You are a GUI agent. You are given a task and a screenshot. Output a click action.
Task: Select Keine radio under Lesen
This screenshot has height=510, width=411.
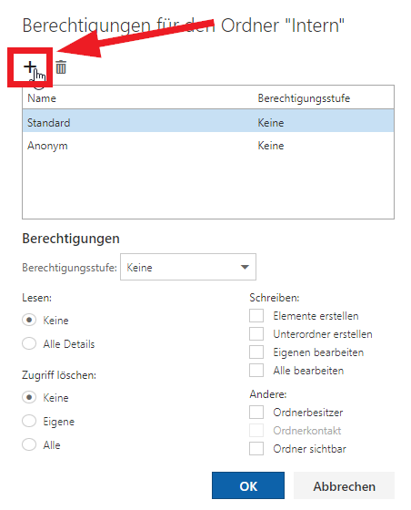coord(29,320)
